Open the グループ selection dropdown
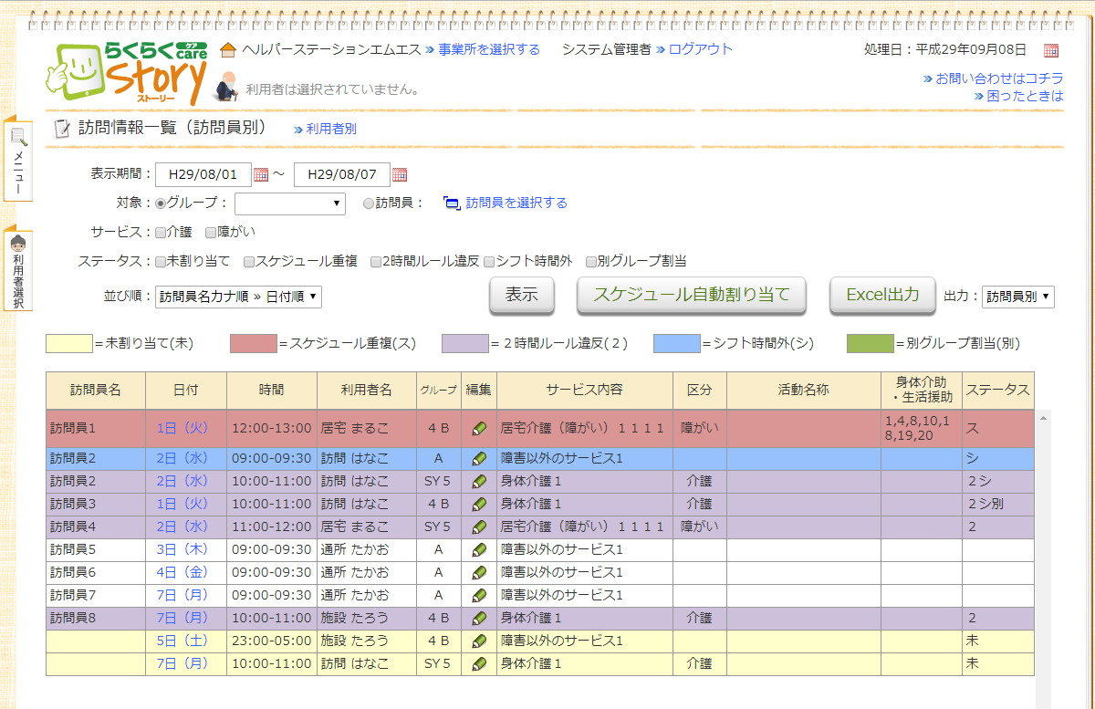The image size is (1095, 709). pyautogui.click(x=290, y=203)
